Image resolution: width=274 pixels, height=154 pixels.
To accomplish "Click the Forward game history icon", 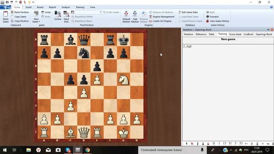I will coord(208,17).
